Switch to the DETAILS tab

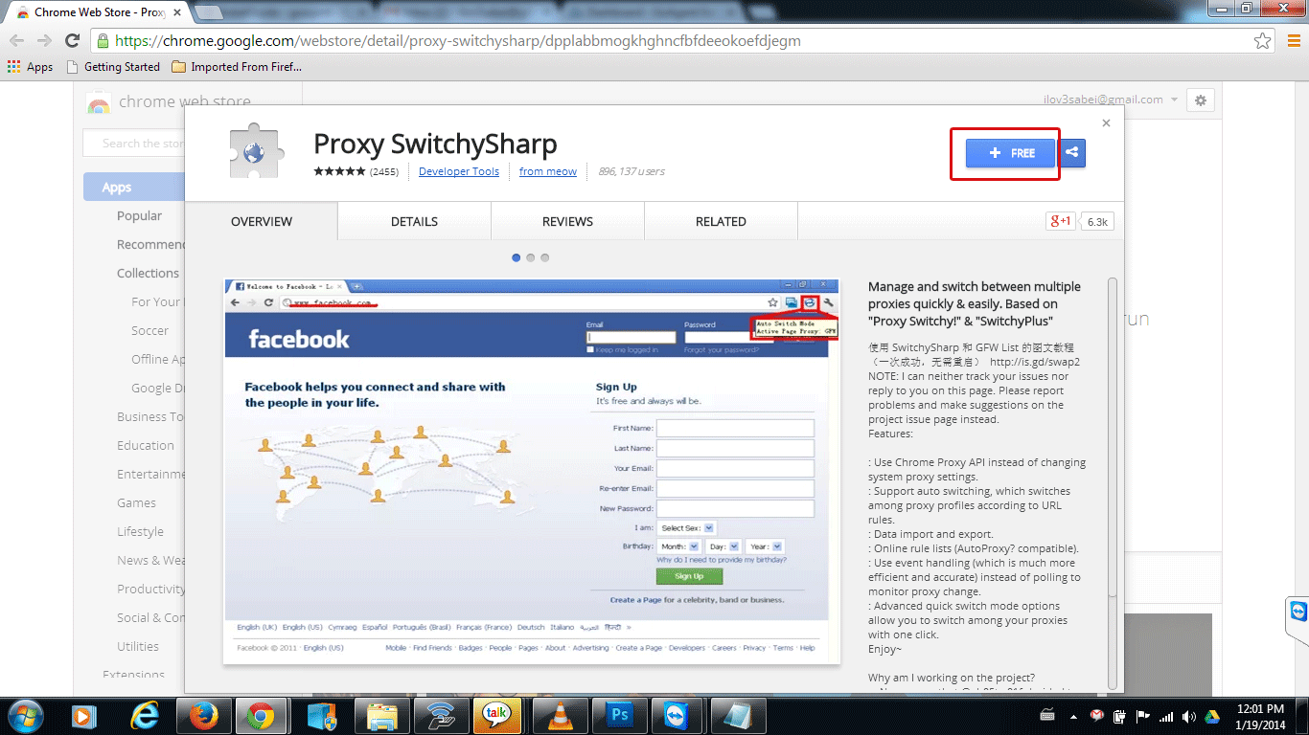(414, 221)
